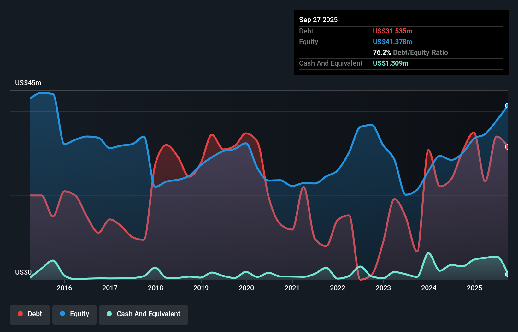Click the US$0 y-axis label
The width and height of the screenshot is (518, 332).
[23, 272]
